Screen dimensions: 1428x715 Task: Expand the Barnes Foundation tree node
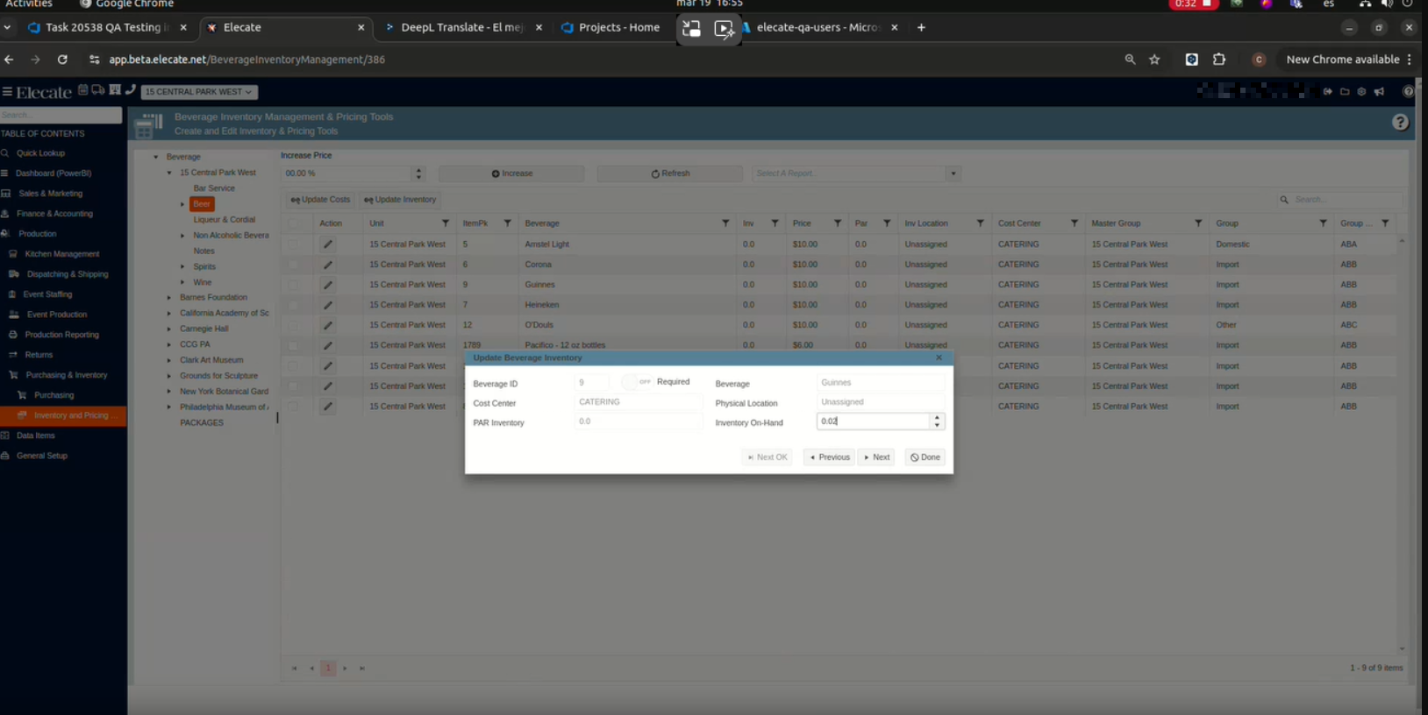[x=169, y=298]
